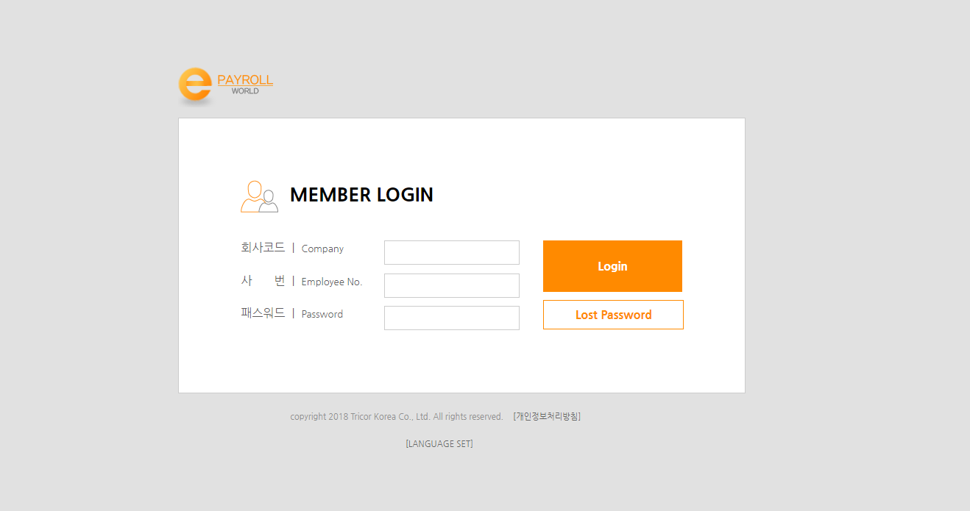Image resolution: width=970 pixels, height=511 pixels.
Task: Click the MEMBER LOGIN heading
Action: coord(361,195)
